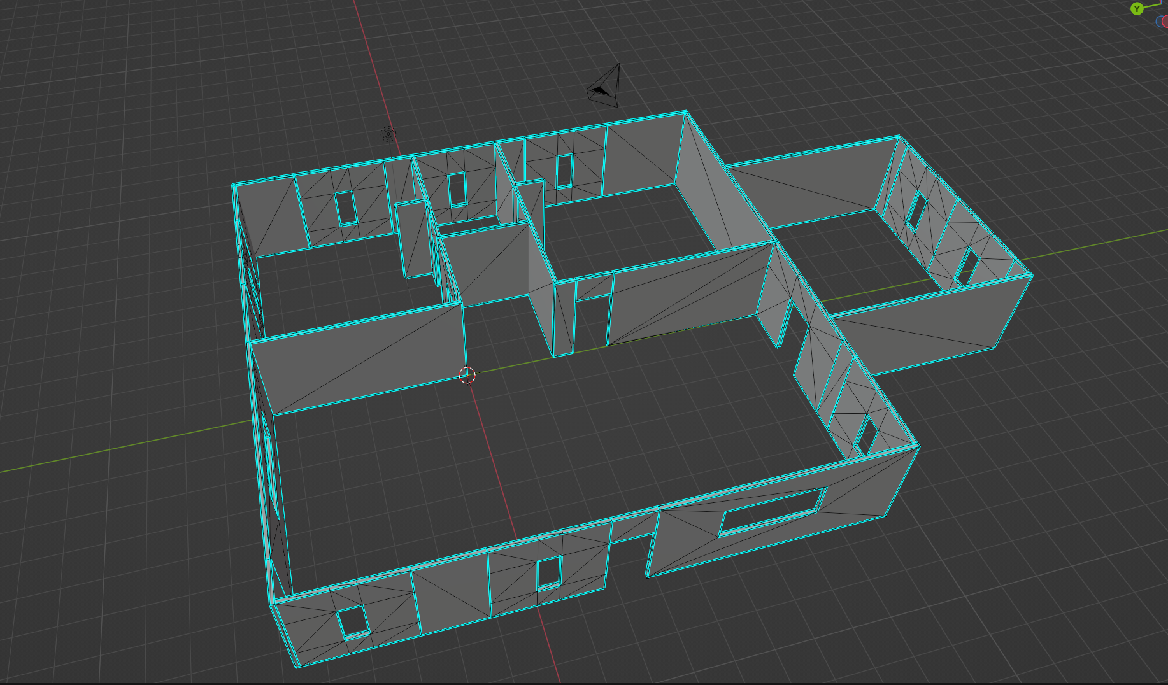Image resolution: width=1168 pixels, height=685 pixels.
Task: Snap view to the green Y axis gizmo
Action: [1137, 9]
